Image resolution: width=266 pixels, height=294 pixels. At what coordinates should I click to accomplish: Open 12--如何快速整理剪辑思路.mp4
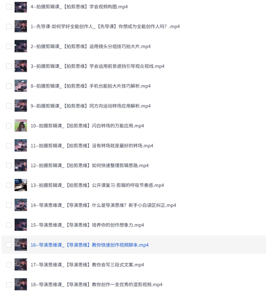coord(89,165)
